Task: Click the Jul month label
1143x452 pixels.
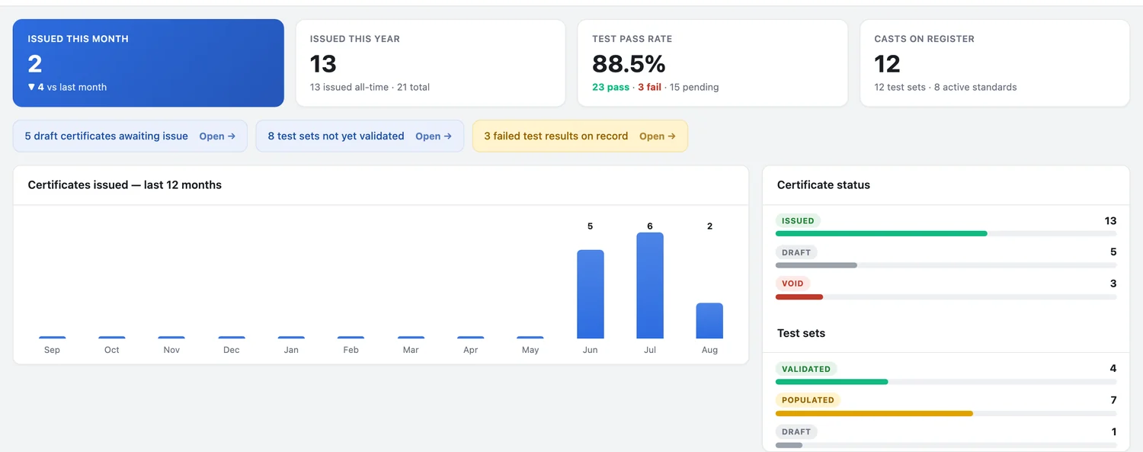Action: pyautogui.click(x=650, y=350)
